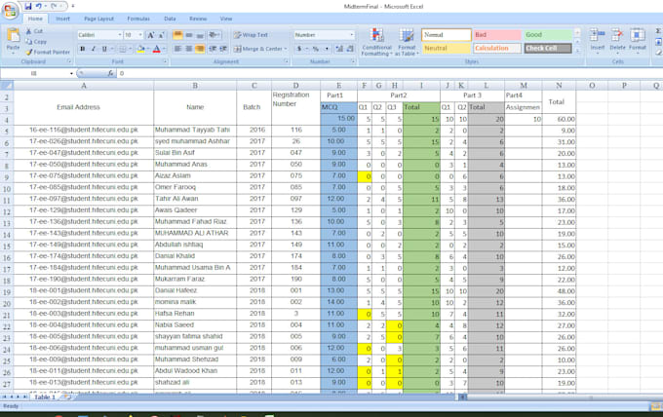
Task: Activate the Format Painter
Action: [x=48, y=52]
